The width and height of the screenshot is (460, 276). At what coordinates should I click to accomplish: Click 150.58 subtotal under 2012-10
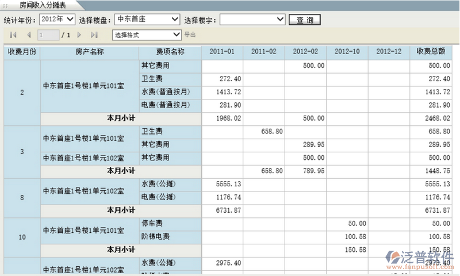(355, 250)
